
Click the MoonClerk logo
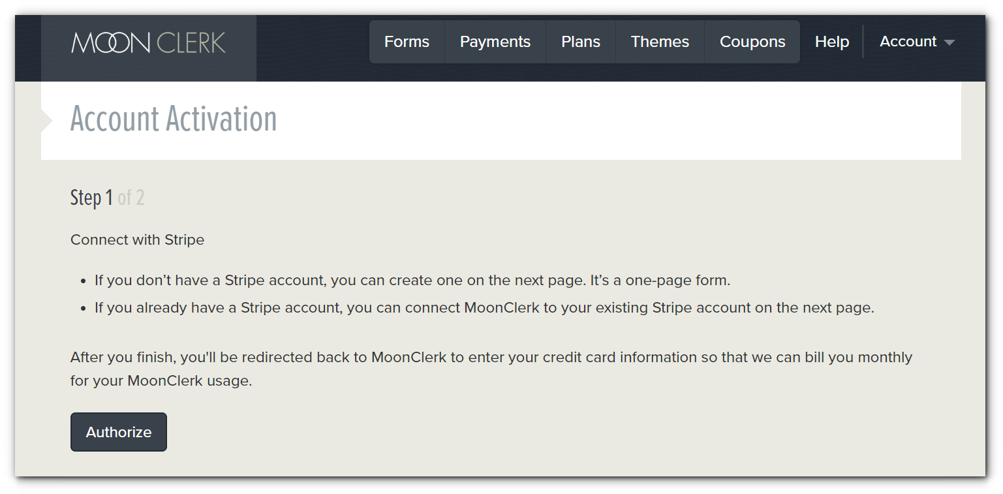click(149, 43)
